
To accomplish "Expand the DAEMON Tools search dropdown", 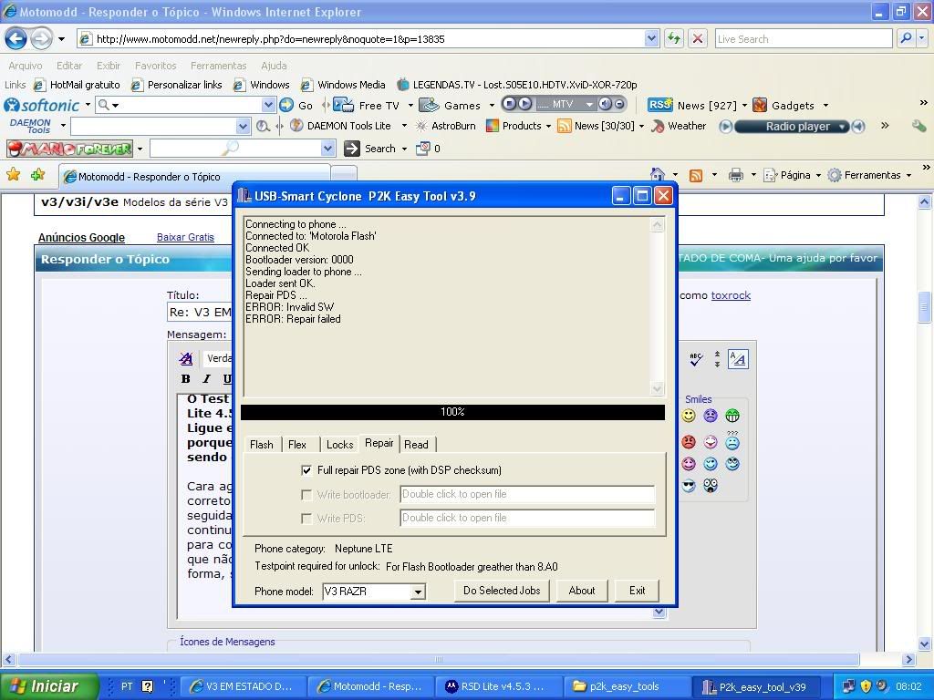I will click(243, 126).
